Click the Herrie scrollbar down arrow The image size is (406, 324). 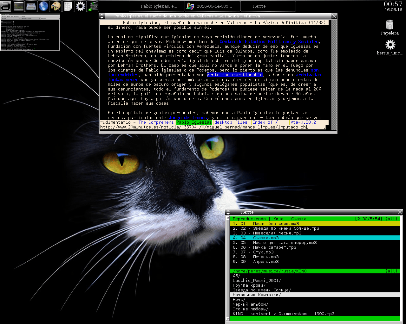(x=228, y=319)
